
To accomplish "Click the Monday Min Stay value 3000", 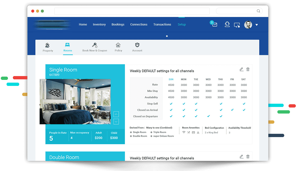I will [184, 91].
